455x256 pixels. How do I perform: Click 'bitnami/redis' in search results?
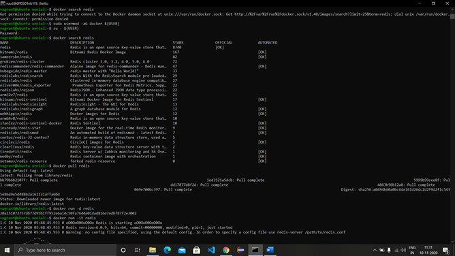pos(14,52)
